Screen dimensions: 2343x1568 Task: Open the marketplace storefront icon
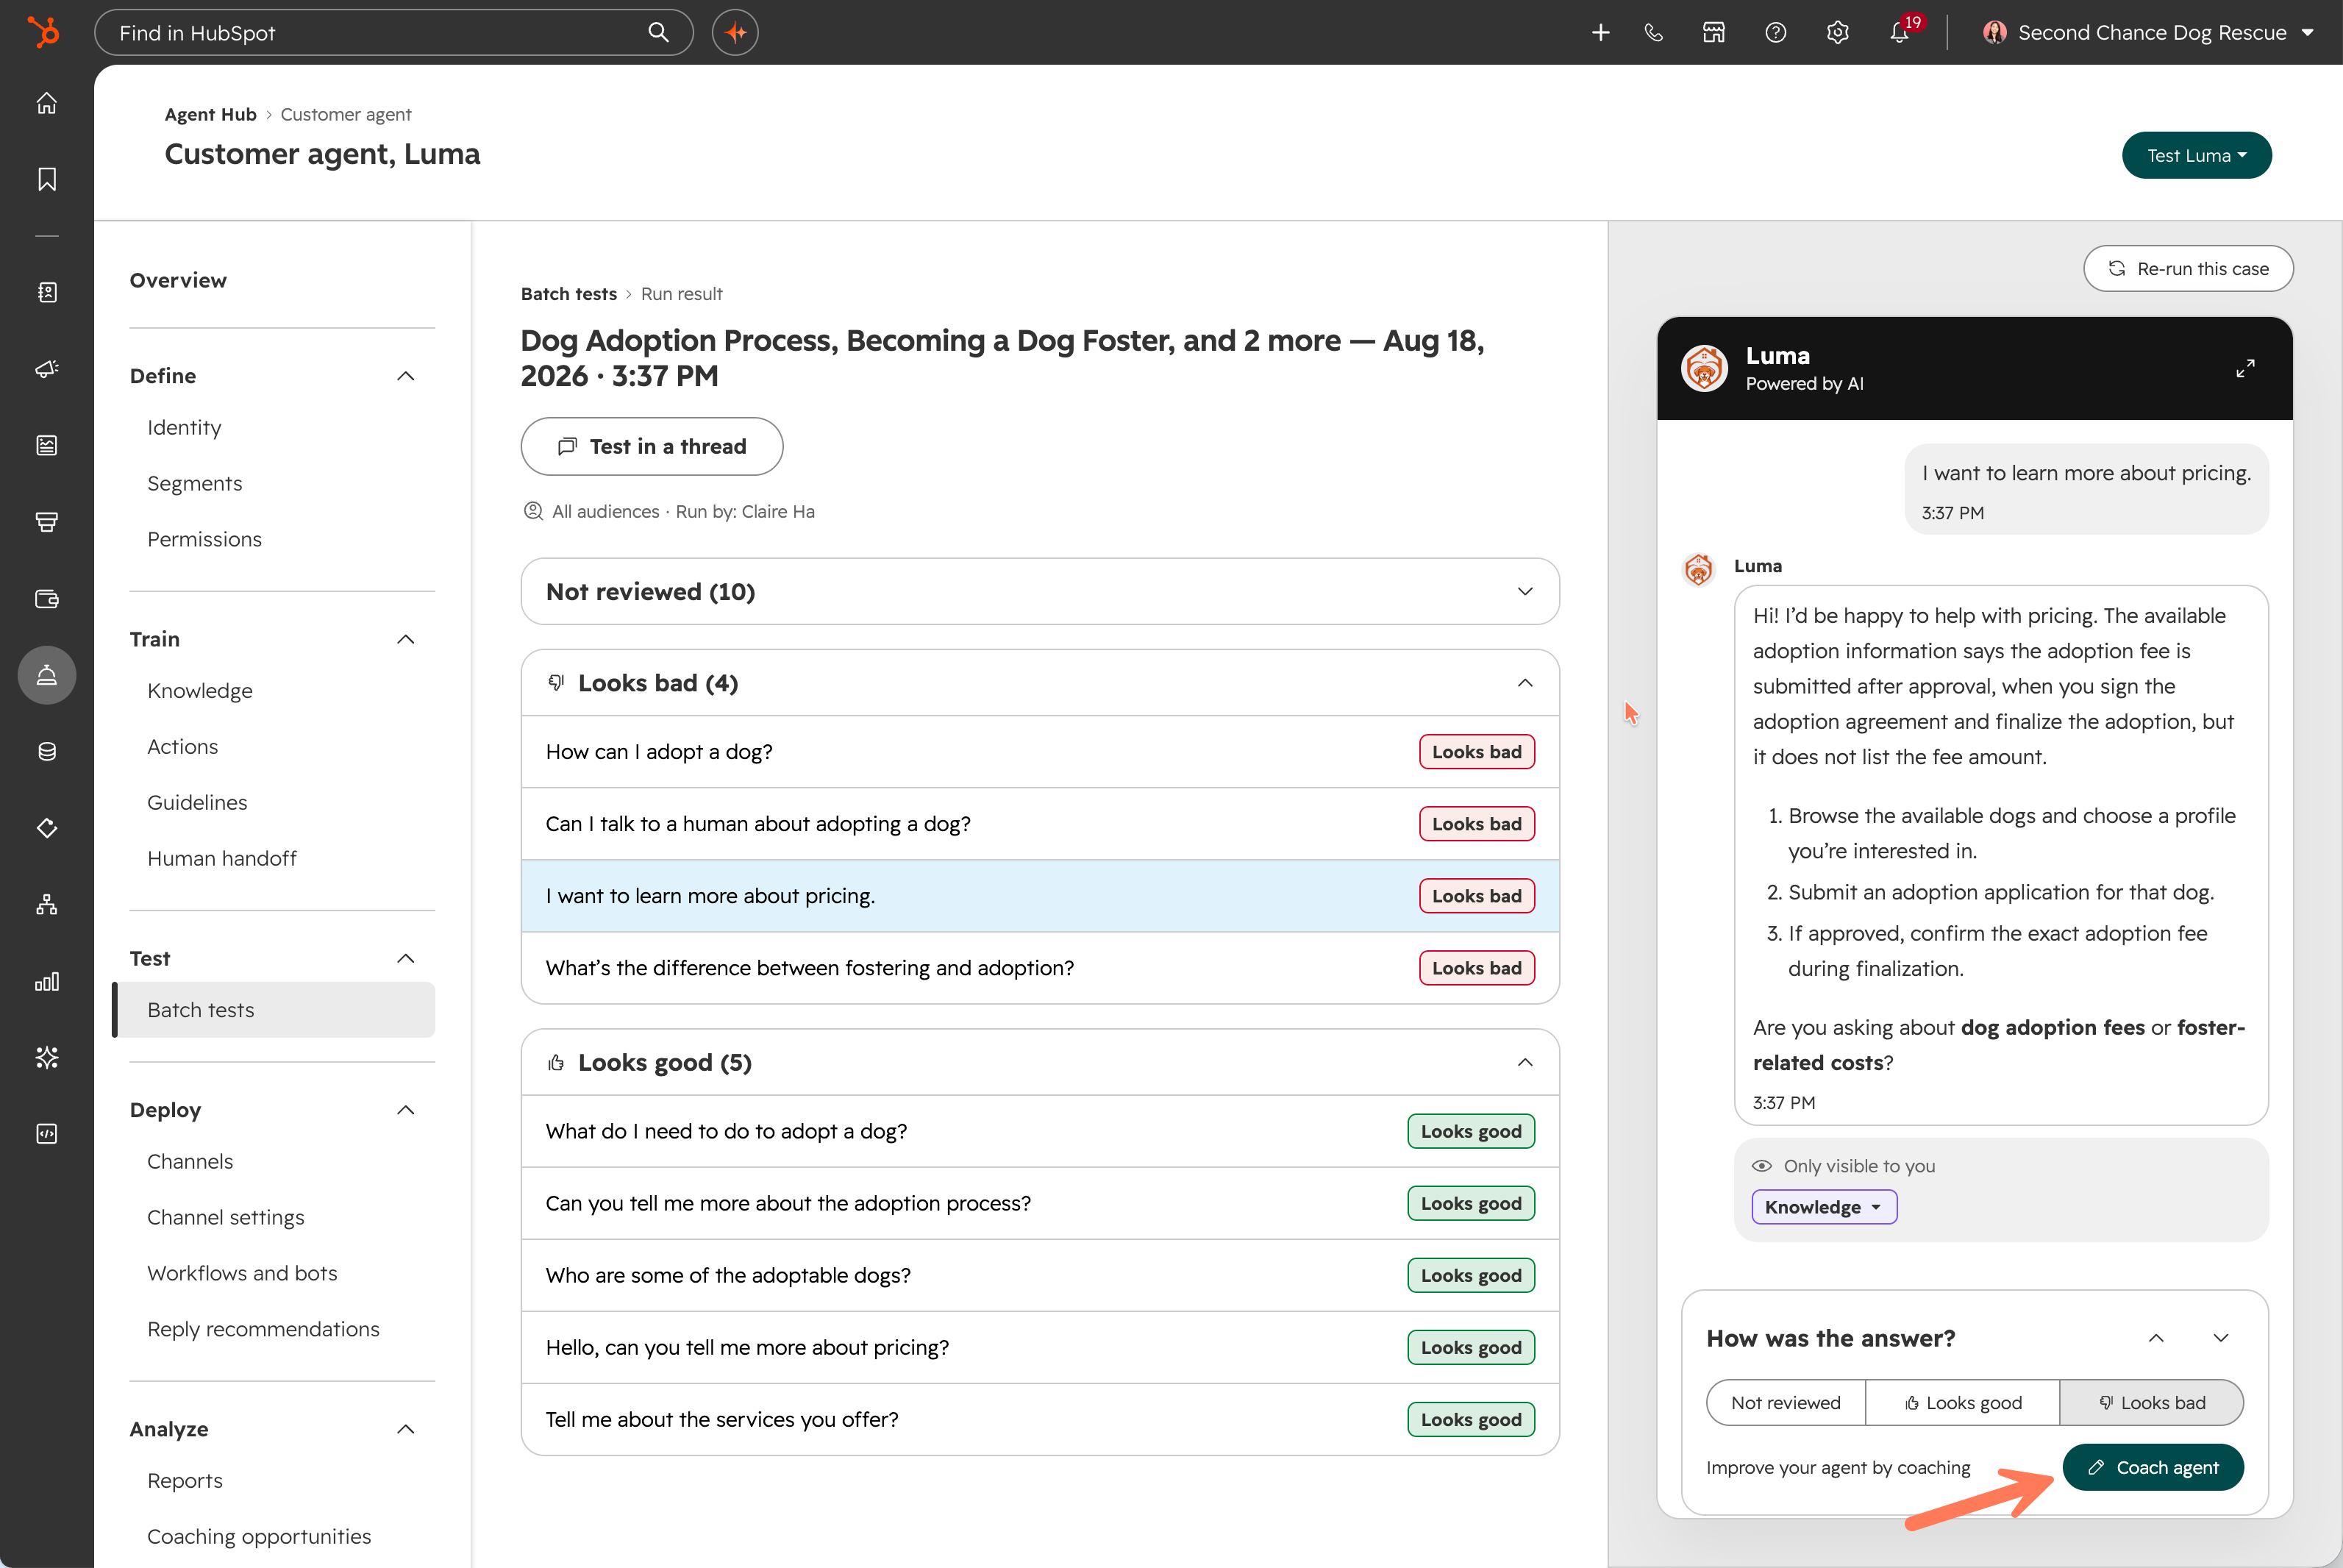(x=1714, y=32)
